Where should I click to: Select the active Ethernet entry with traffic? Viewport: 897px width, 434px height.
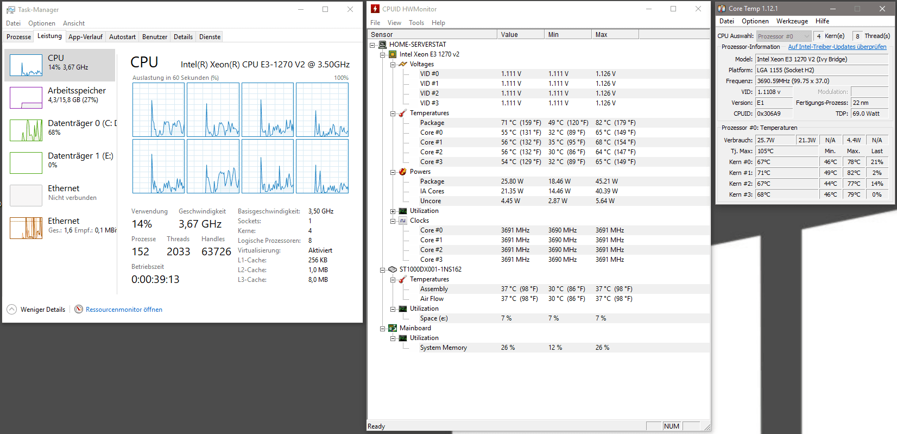60,228
